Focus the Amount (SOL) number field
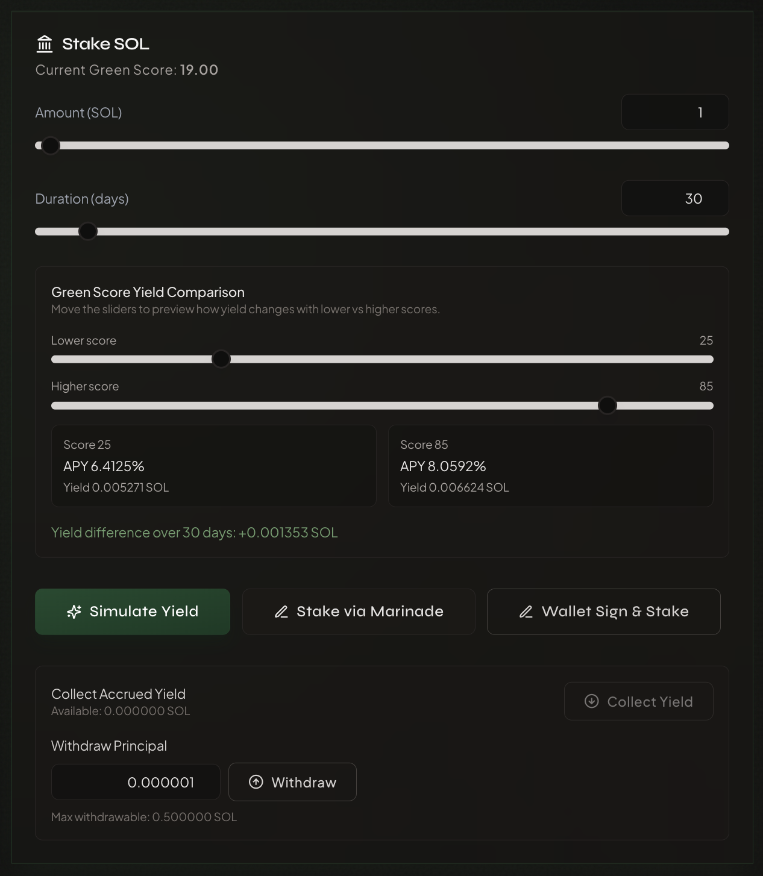Viewport: 763px width, 876px height. [x=675, y=112]
